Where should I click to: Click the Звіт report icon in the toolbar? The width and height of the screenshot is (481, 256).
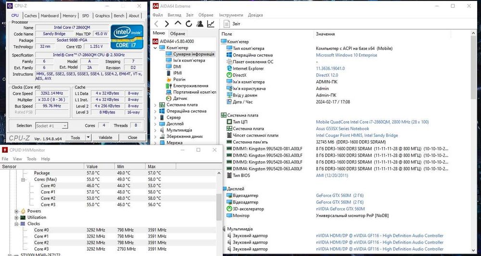[x=228, y=24]
